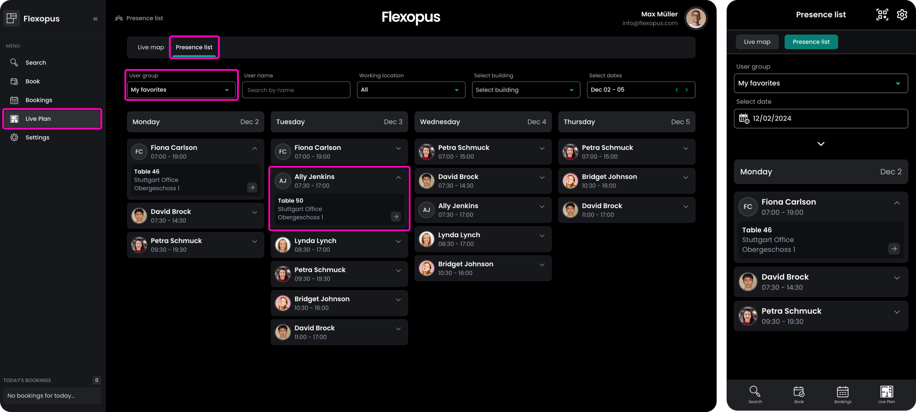The image size is (916, 412).
Task: Open the Select building dropdown
Action: [525, 90]
